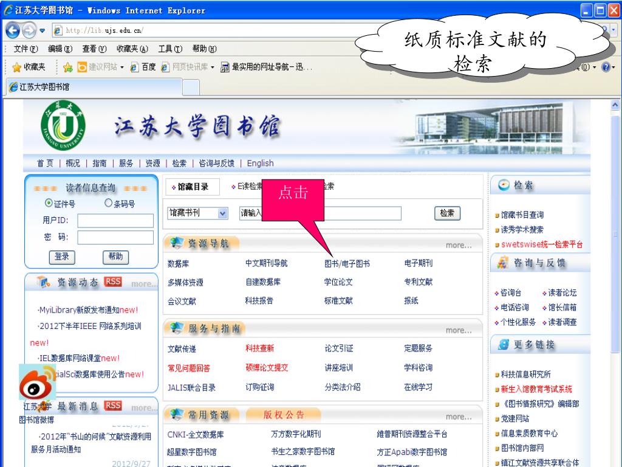Open the 资源 navigation item
This screenshot has width=622, height=467.
pos(152,163)
